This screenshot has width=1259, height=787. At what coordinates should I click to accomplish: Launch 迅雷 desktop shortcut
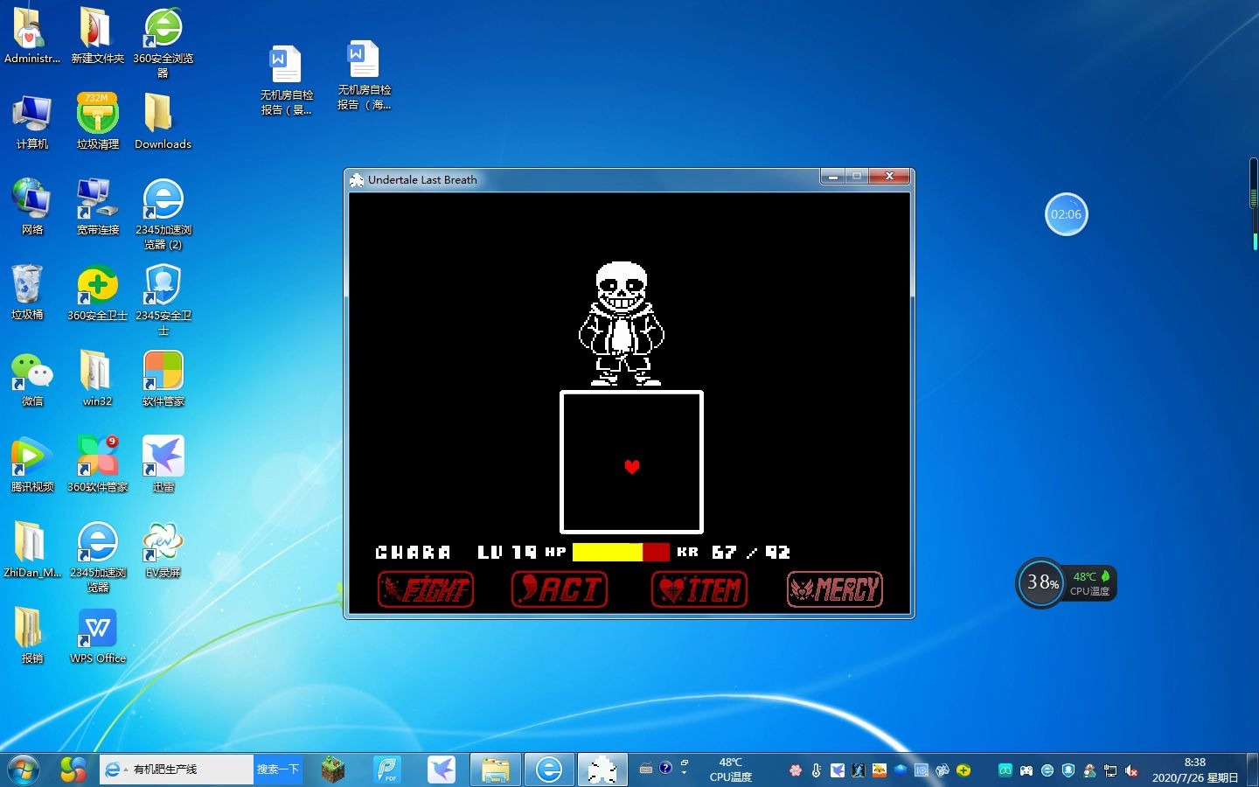tap(163, 464)
